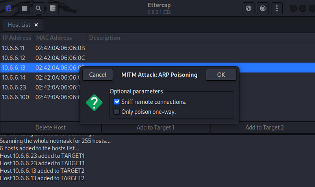Switch to the Host List tab
Image resolution: width=315 pixels, height=187 pixels.
19,25
